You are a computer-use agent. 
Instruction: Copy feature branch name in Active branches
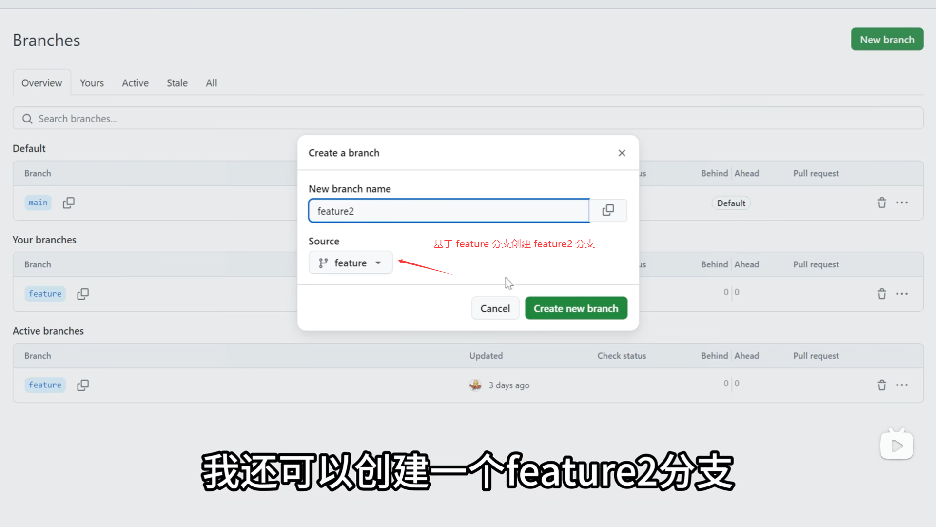(x=83, y=385)
